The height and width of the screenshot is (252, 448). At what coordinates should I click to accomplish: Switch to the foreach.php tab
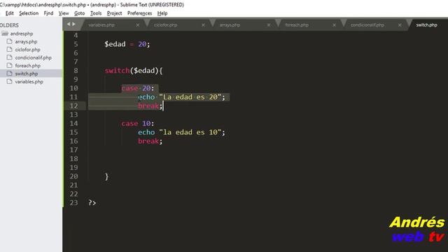(297, 25)
